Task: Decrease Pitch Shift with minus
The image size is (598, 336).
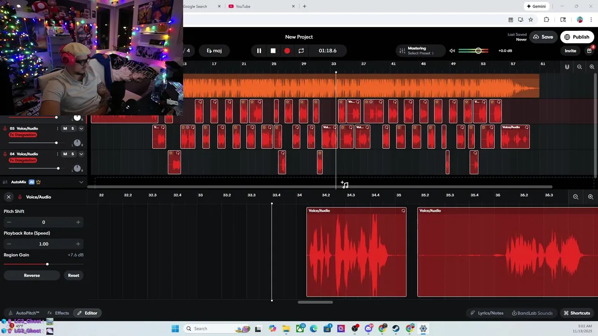Action: pyautogui.click(x=9, y=222)
